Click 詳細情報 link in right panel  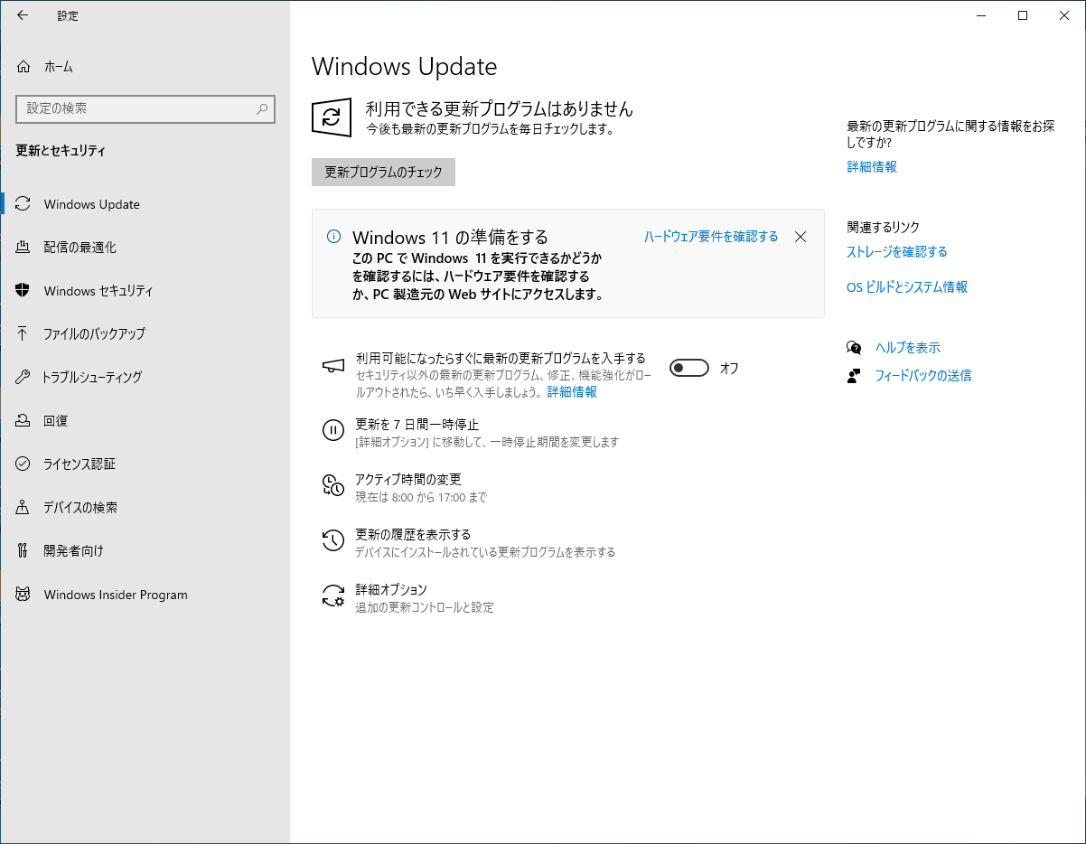tap(872, 167)
